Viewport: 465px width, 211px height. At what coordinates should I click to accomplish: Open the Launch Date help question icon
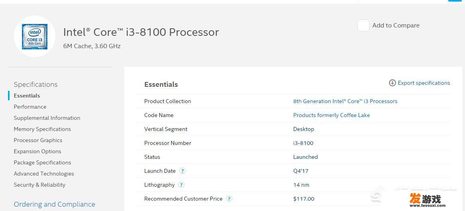click(182, 171)
